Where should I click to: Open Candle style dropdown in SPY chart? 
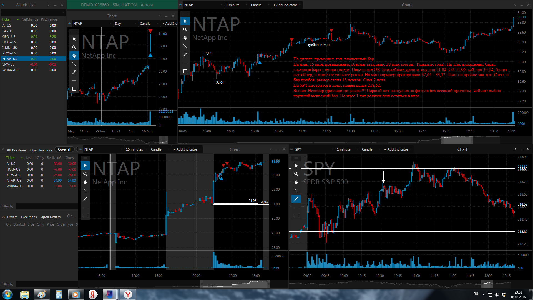tap(371, 149)
